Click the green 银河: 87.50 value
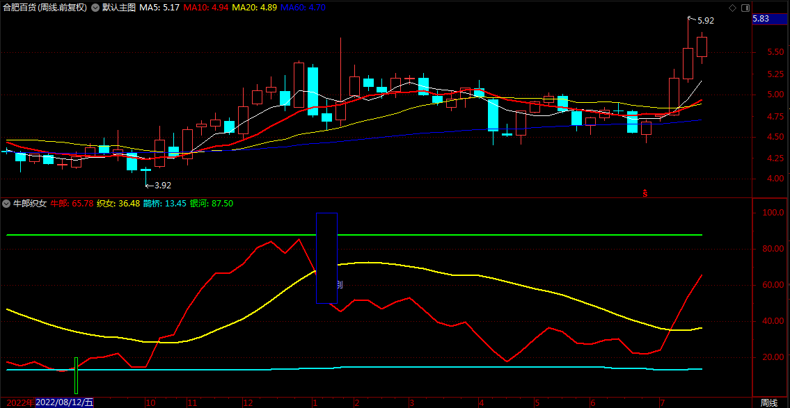The image size is (790, 408). pyautogui.click(x=212, y=204)
